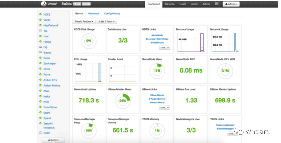
Task: Open the admin user dropdown
Action: point(231,4)
